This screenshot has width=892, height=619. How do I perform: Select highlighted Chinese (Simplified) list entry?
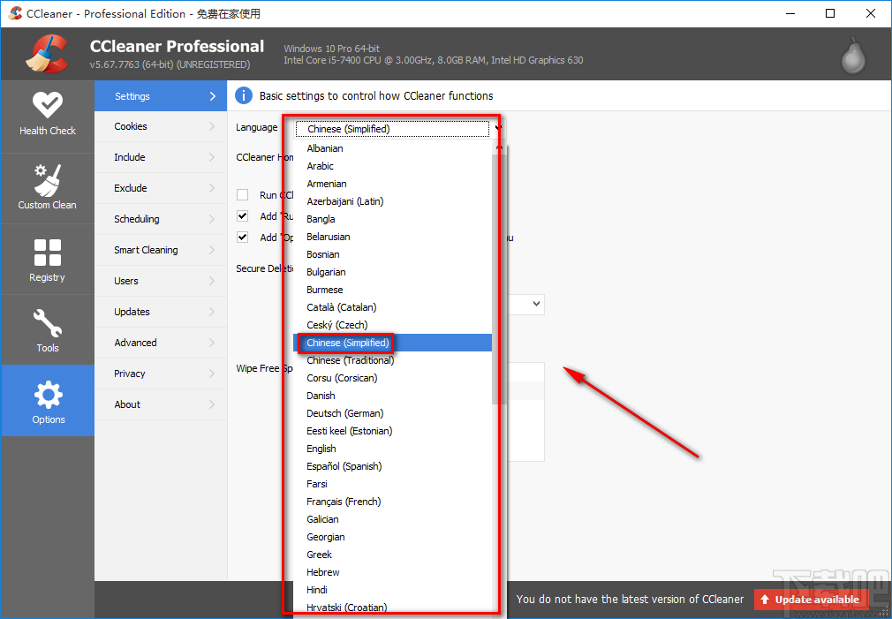(x=392, y=343)
